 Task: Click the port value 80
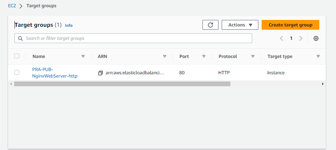[182, 73]
